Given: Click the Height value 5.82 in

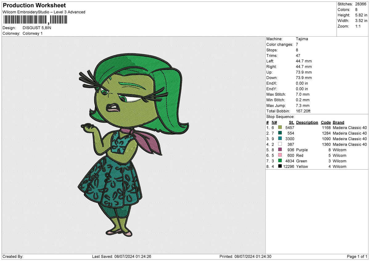Looking at the screenshot, I should point(361,15).
